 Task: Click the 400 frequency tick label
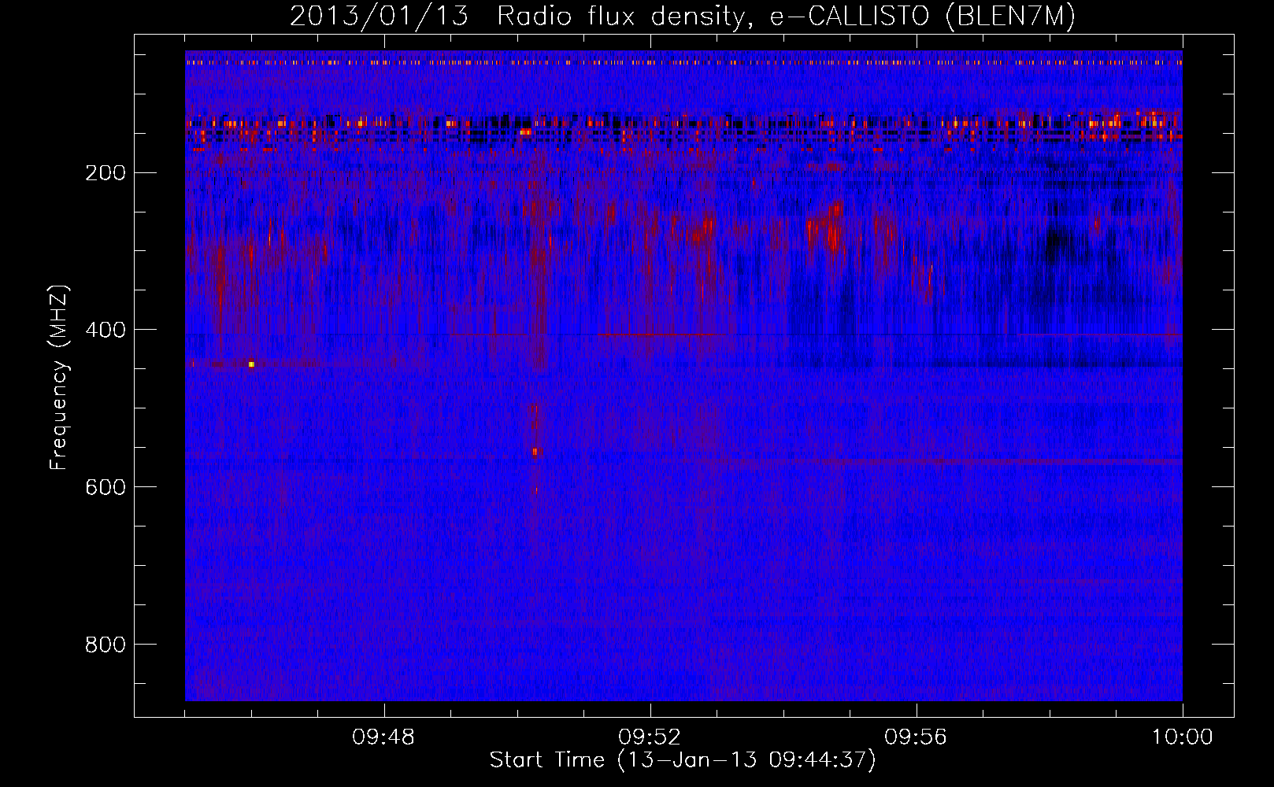click(x=104, y=330)
